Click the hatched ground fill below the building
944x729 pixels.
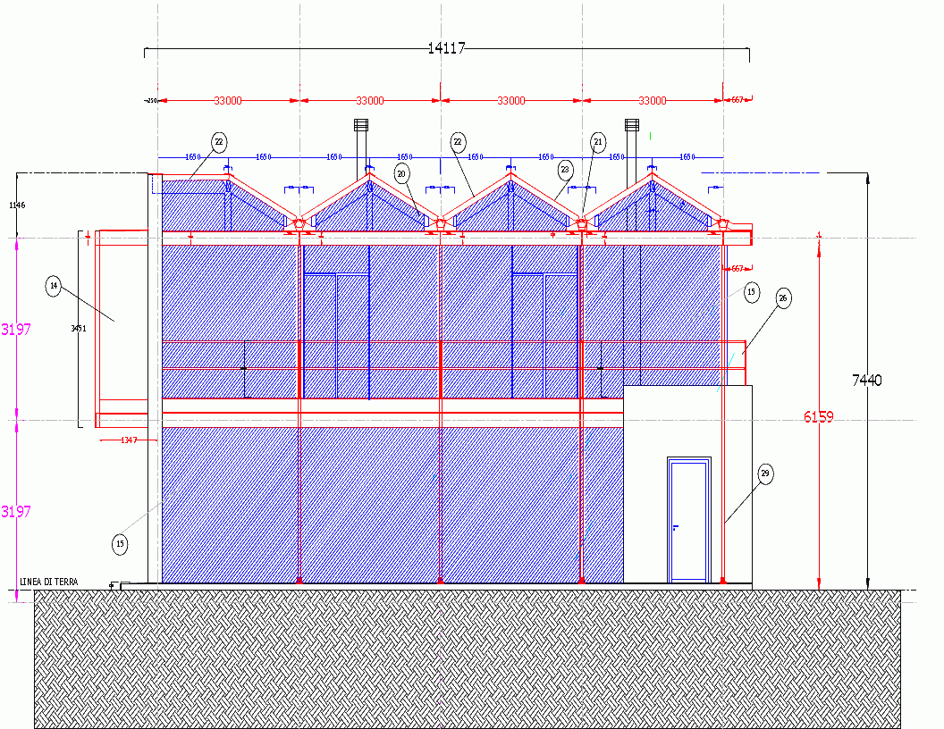click(465, 659)
